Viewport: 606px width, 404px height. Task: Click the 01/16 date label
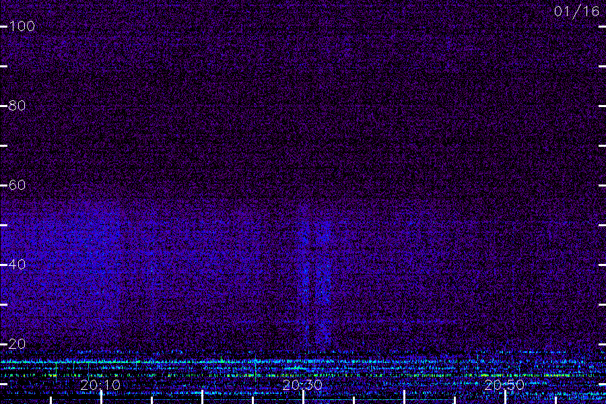(x=576, y=11)
